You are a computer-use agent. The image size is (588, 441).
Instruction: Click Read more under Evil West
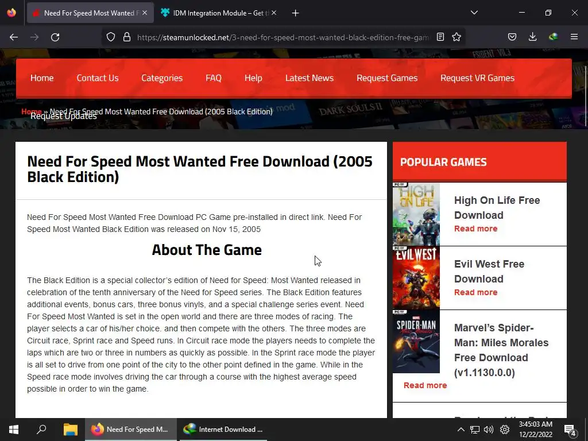[475, 292]
